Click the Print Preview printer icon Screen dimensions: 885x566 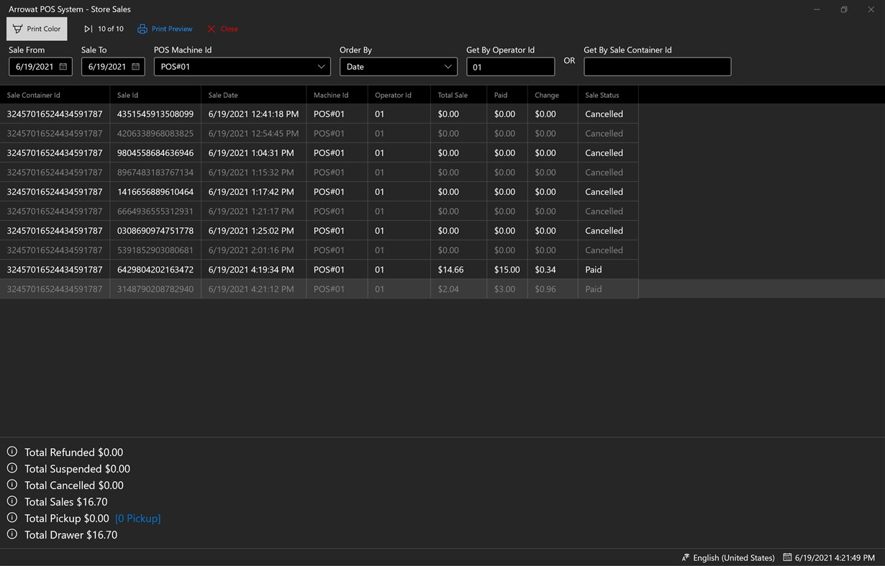click(142, 29)
